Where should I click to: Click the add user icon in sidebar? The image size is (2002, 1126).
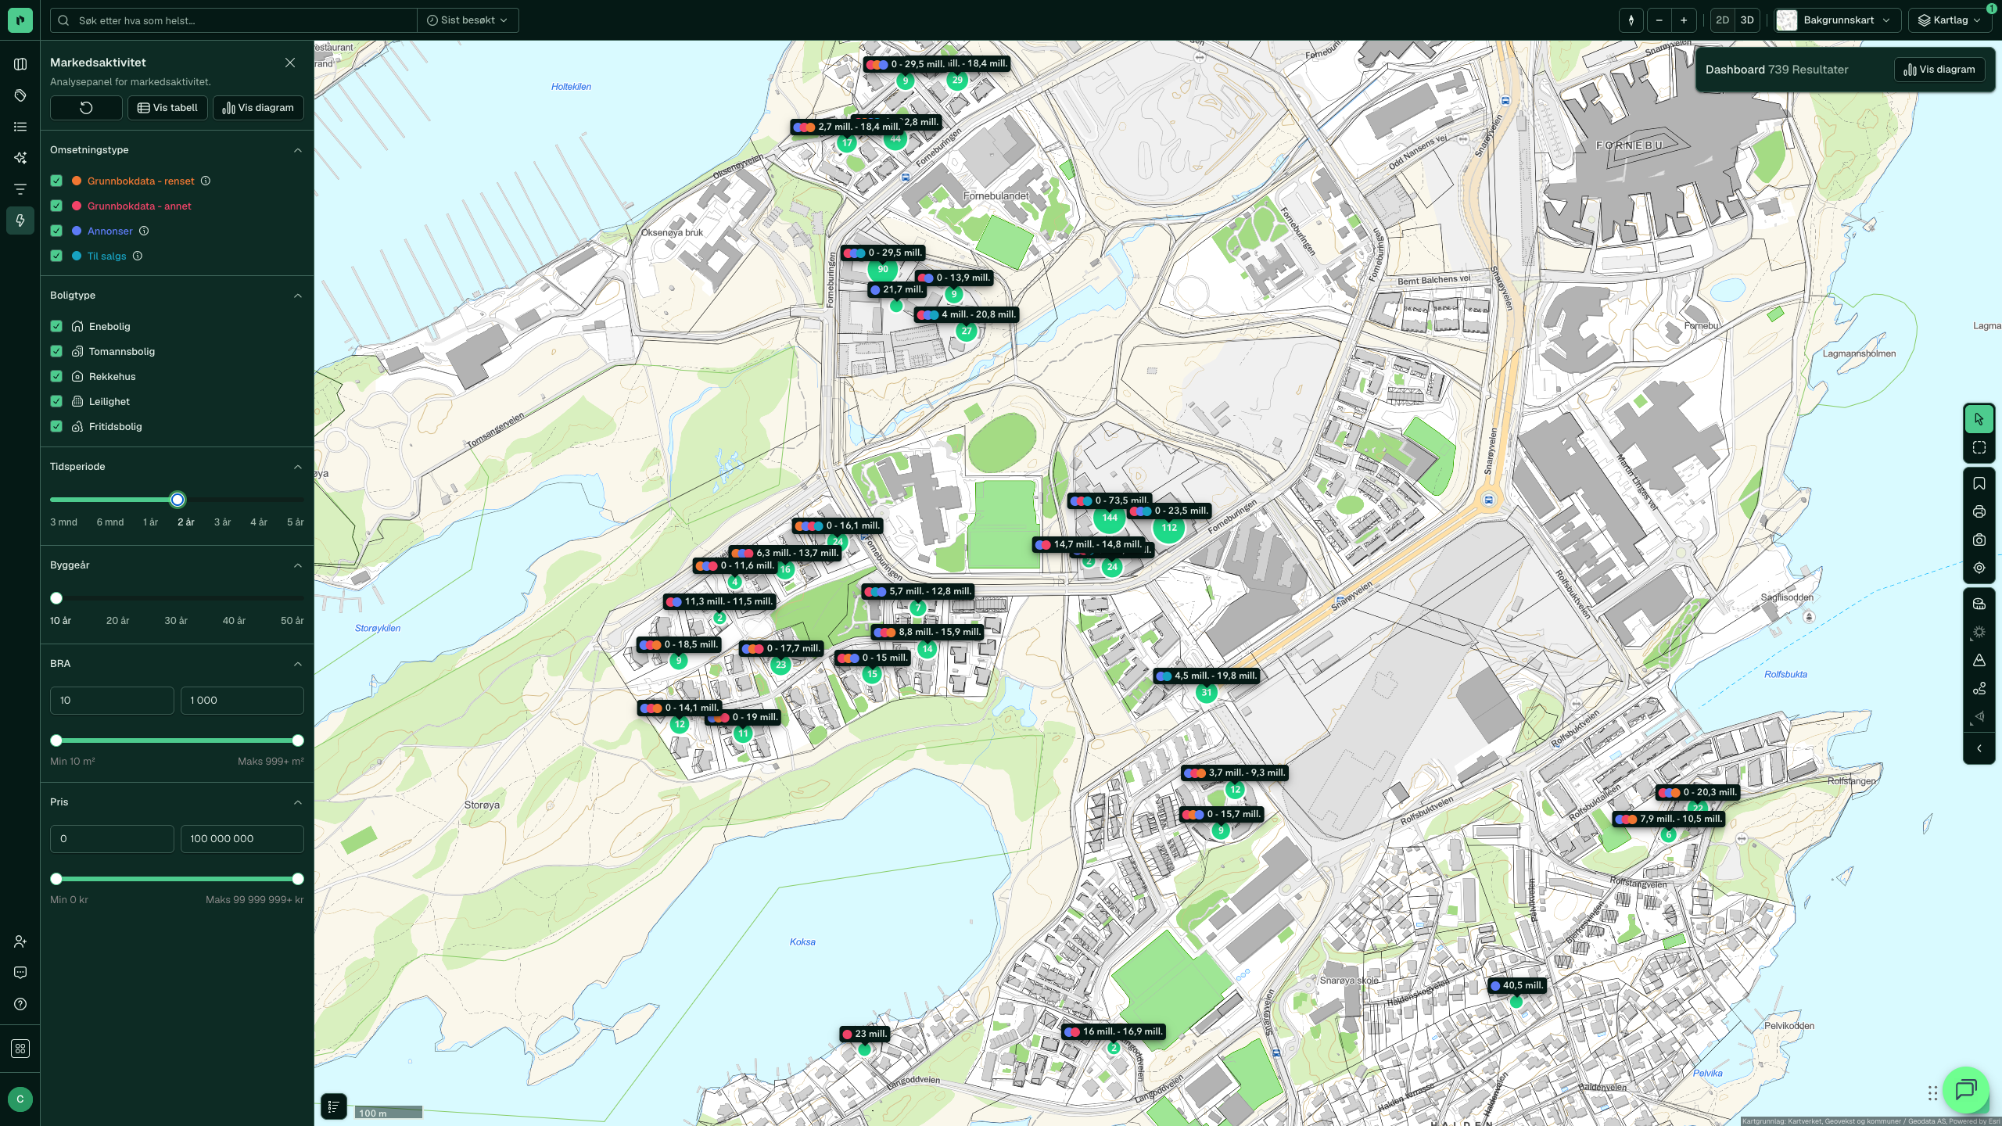coord(20,941)
